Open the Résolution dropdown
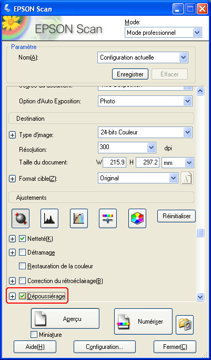The width and height of the screenshot is (211, 360). click(127, 148)
